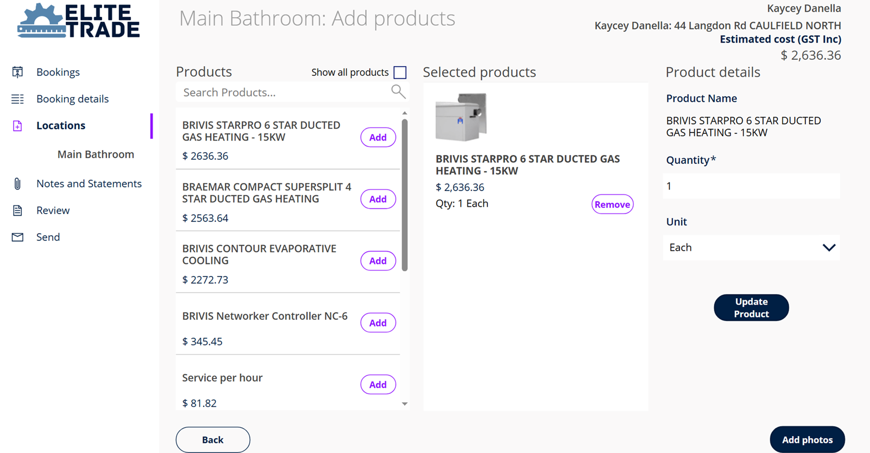Add BRIVIS Networker Controller NC-6

point(378,323)
